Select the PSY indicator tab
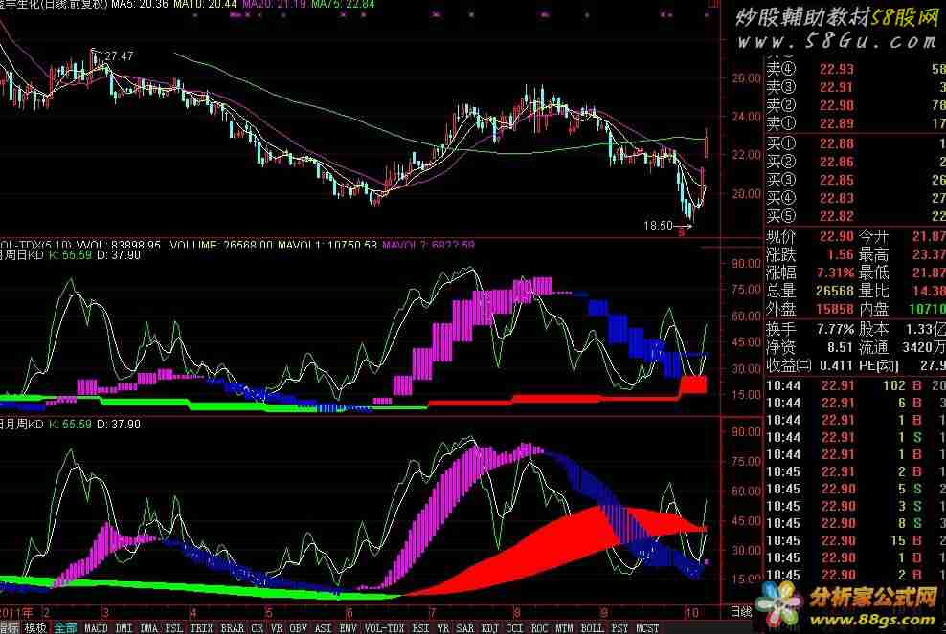The height and width of the screenshot is (634, 946). click(619, 628)
